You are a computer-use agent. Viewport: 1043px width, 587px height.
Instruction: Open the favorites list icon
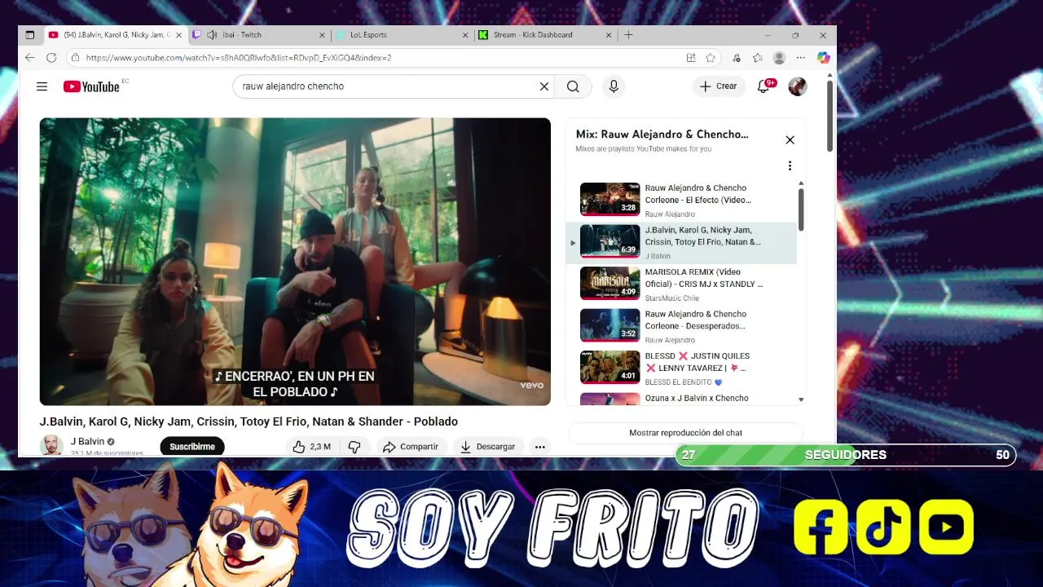point(758,58)
